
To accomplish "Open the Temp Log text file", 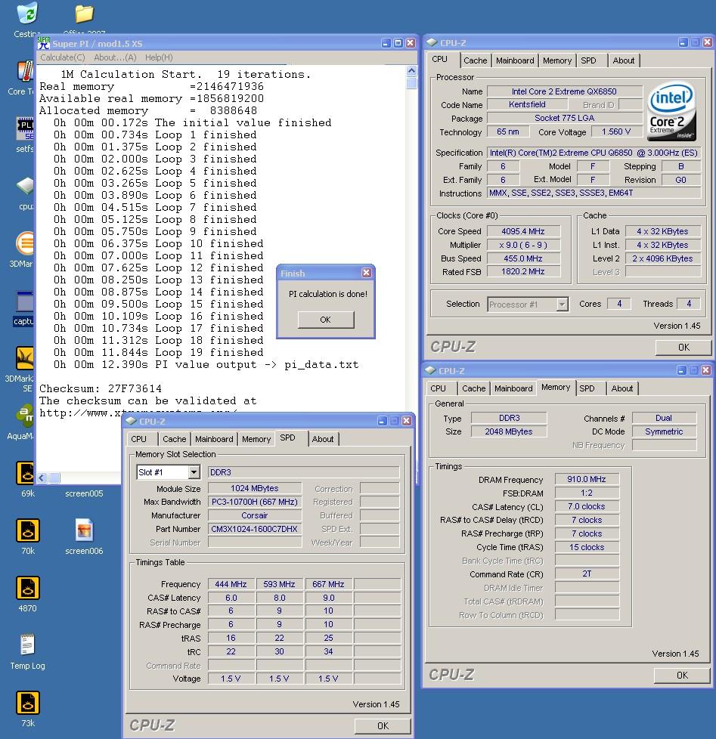I will tap(28, 645).
